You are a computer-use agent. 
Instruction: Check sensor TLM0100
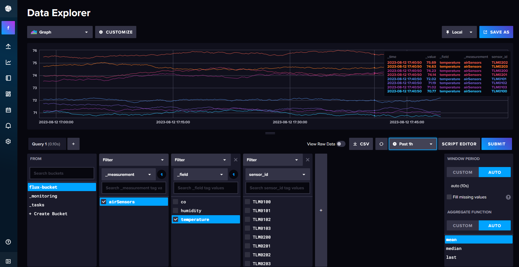248,202
